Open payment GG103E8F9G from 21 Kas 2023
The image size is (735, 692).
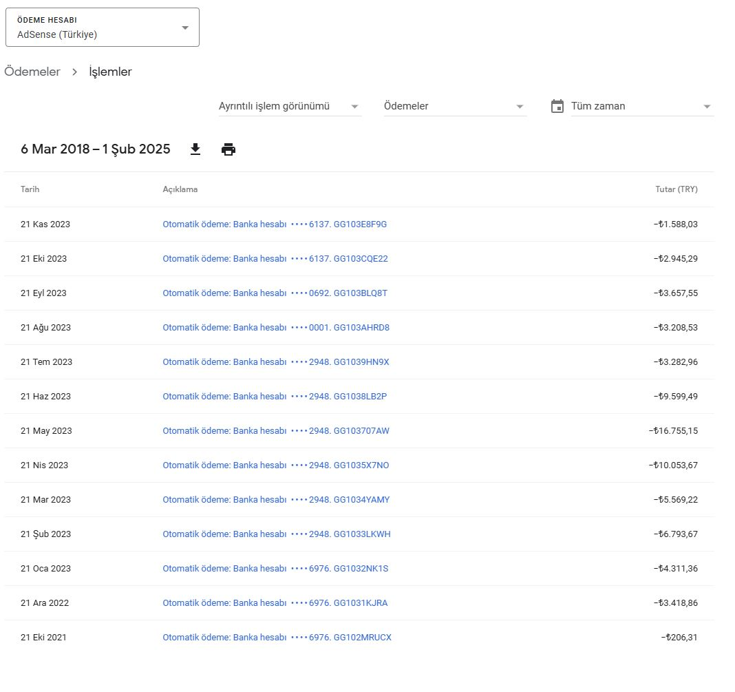[275, 224]
